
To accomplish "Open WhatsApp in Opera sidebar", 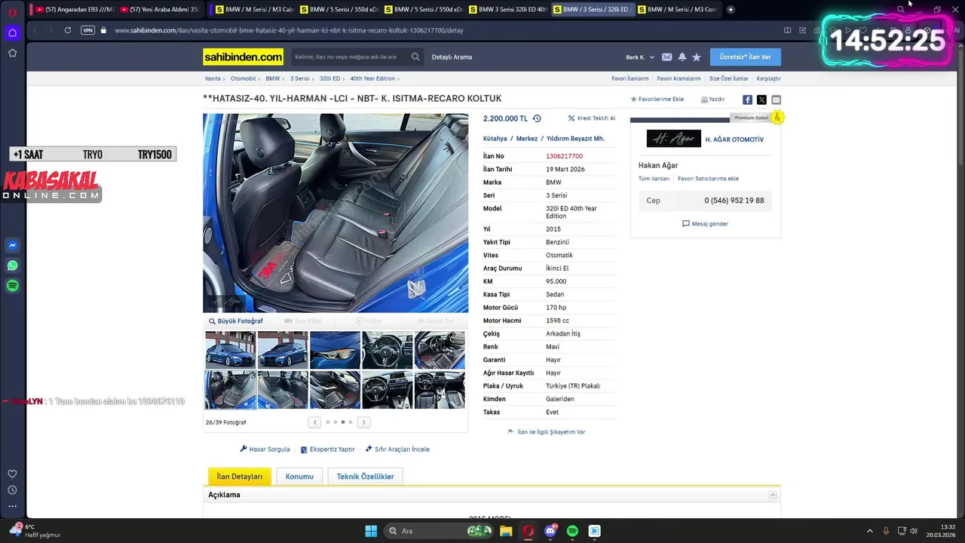I will (x=12, y=265).
